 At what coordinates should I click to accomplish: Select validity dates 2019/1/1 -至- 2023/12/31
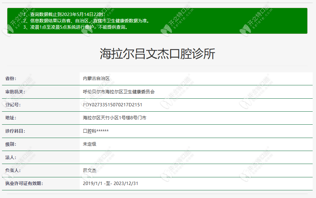(x=110, y=183)
